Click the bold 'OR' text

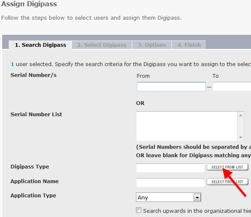tap(140, 103)
